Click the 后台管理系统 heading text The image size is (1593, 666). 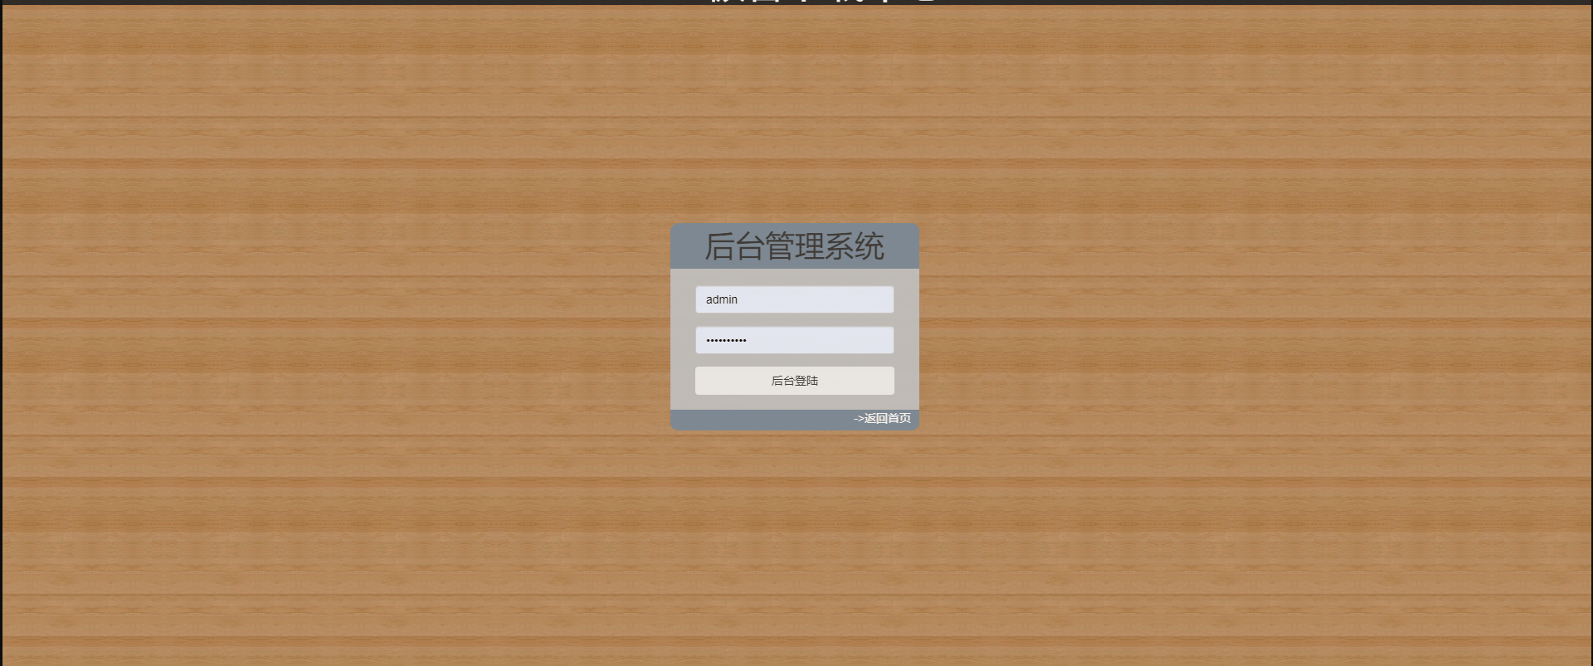pos(794,246)
